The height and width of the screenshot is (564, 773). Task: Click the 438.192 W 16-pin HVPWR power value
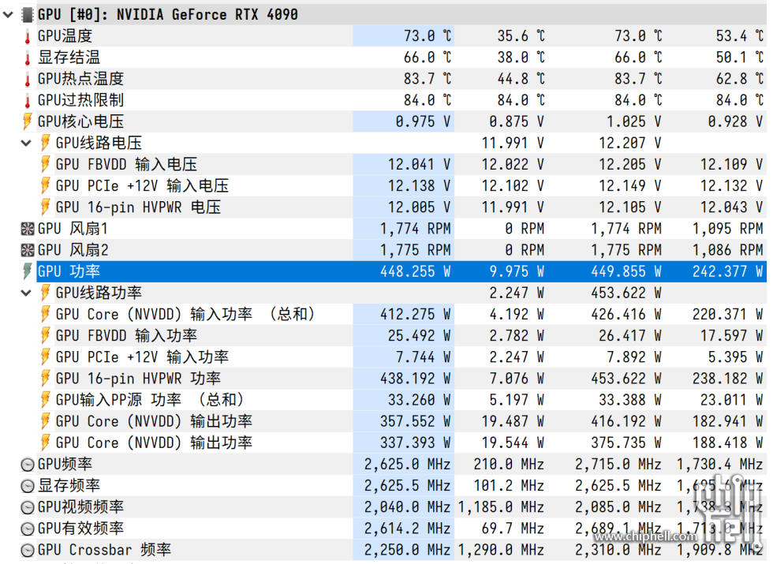tap(415, 379)
